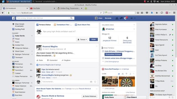The image size is (177, 99).
Task: Open Ahan profile link in header
Action: pos(99,18)
